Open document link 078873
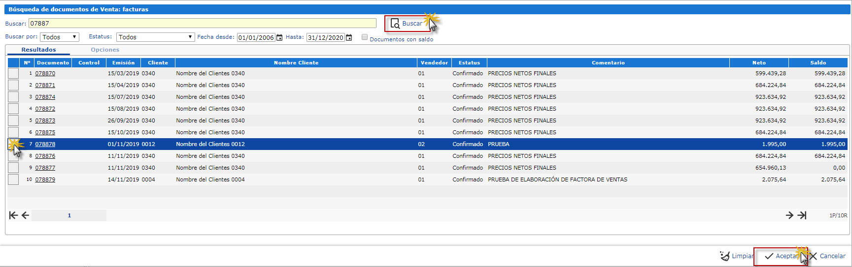The width and height of the screenshot is (852, 267). (x=45, y=120)
